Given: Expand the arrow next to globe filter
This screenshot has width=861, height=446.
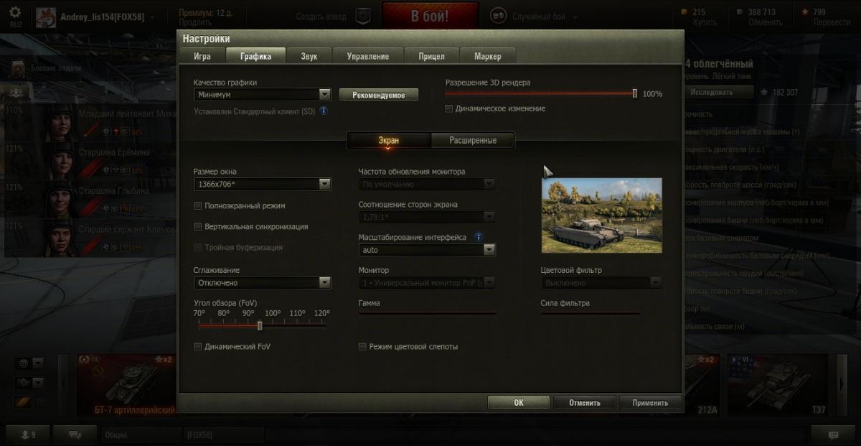Looking at the screenshot, I should coord(38,363).
